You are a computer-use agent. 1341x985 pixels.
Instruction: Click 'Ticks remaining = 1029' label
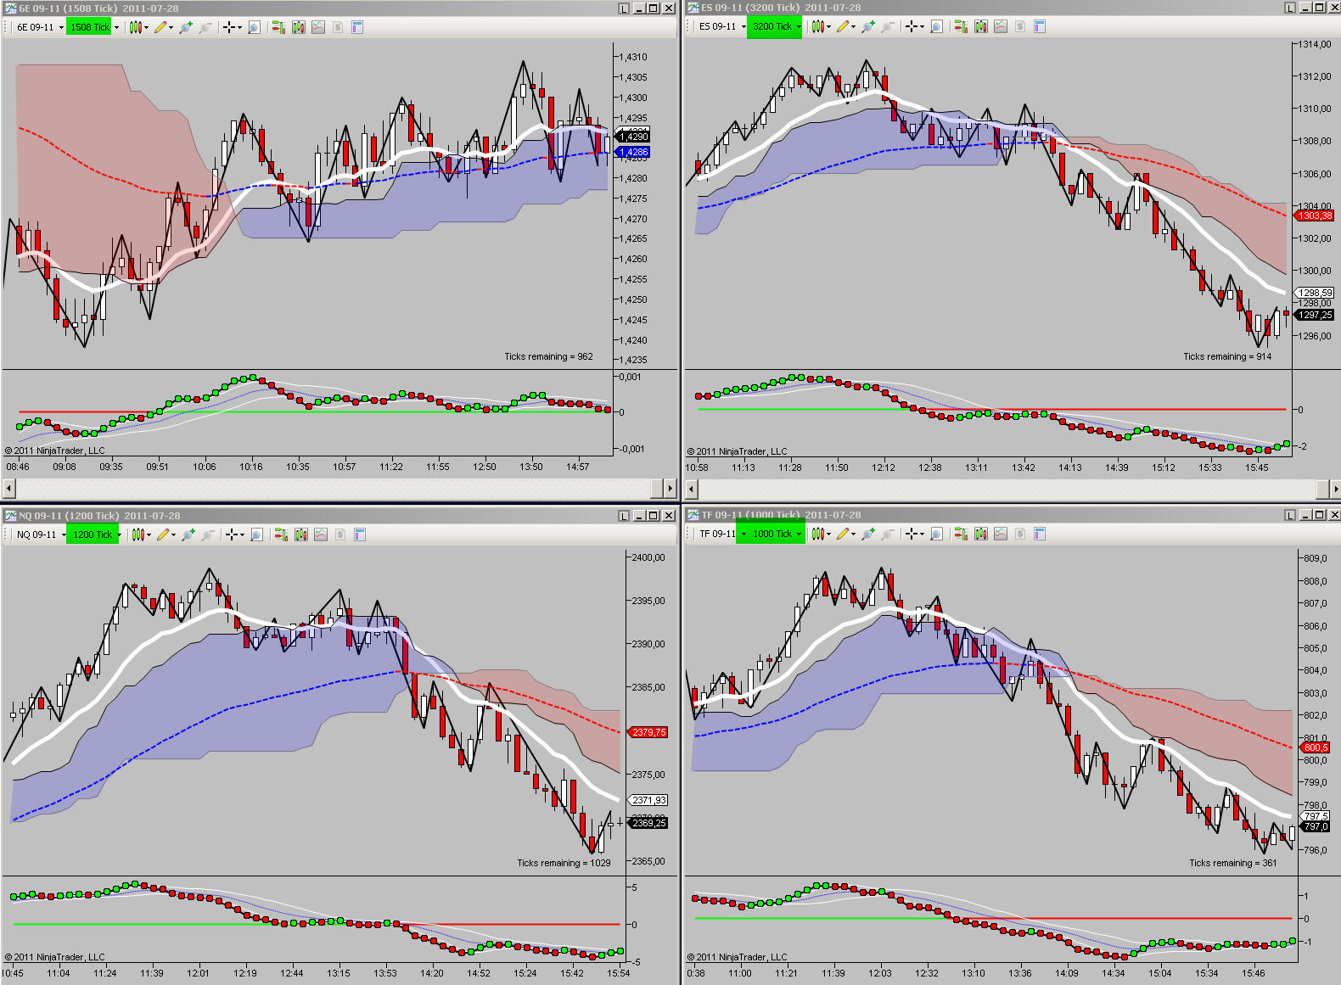coord(564,863)
